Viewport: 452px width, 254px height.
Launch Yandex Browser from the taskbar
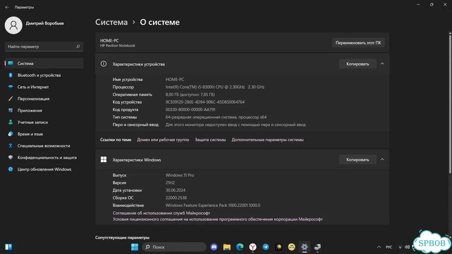(x=253, y=247)
